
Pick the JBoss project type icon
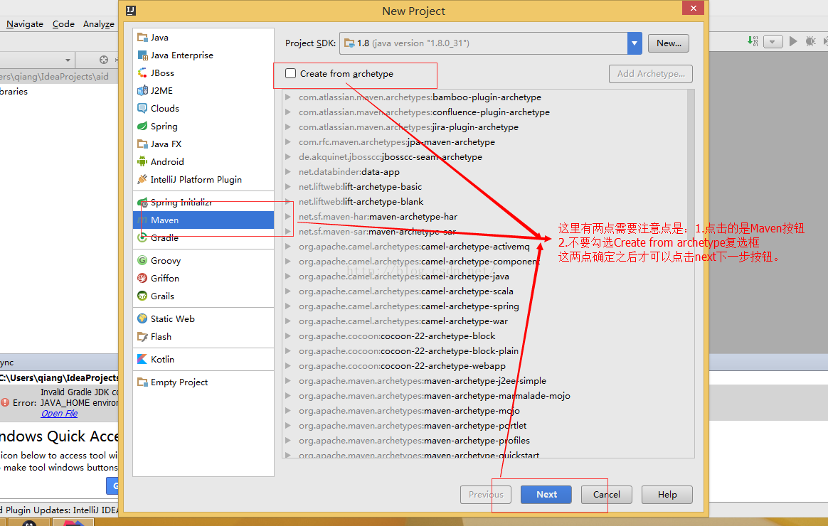142,73
